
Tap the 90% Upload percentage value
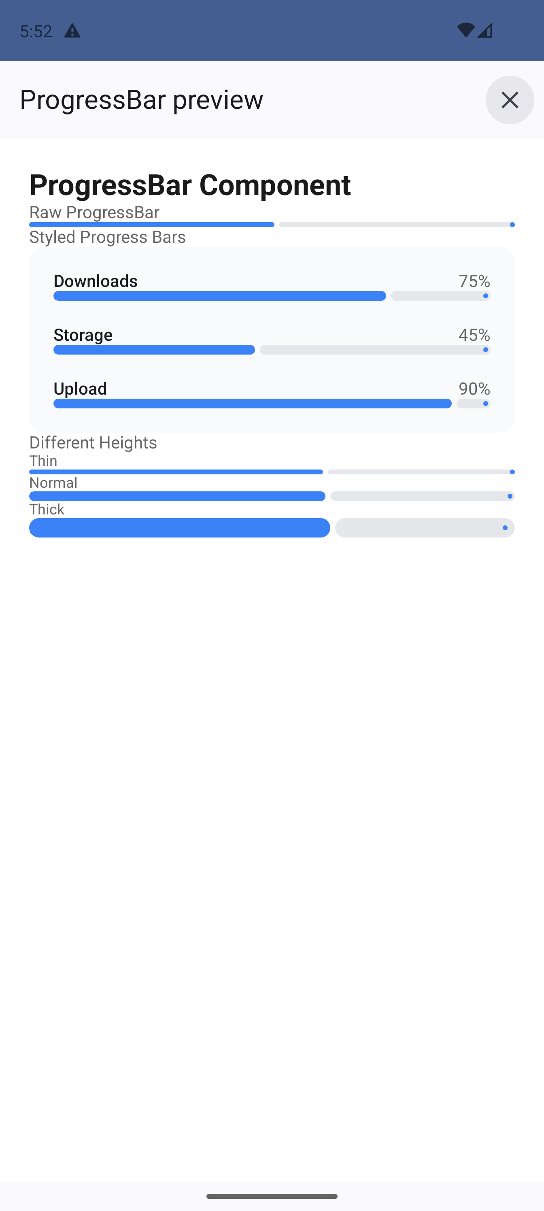474,388
